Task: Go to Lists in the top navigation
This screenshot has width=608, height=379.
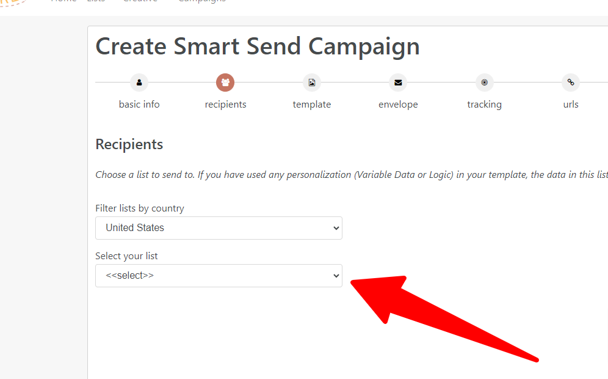Action: click(96, 1)
